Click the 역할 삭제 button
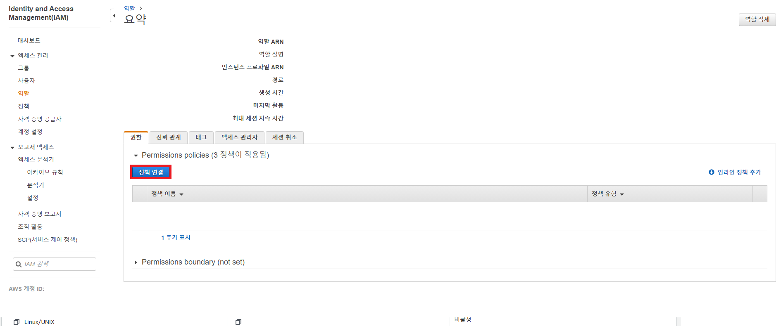The width and height of the screenshot is (781, 326). [757, 19]
